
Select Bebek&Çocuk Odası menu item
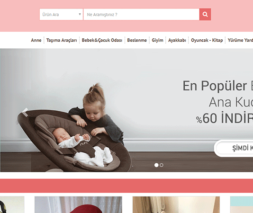pos(102,40)
